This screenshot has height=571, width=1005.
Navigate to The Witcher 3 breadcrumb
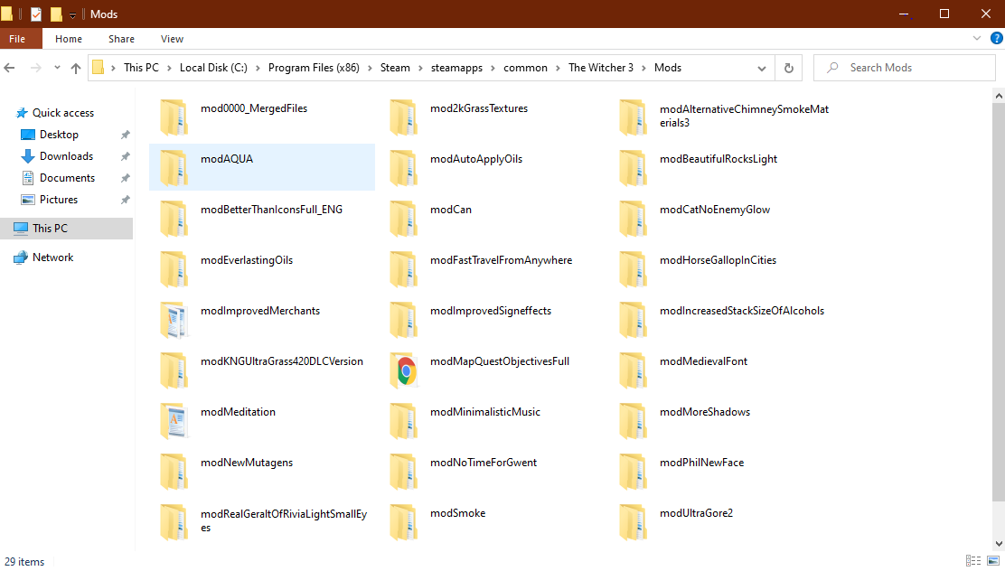tap(601, 68)
